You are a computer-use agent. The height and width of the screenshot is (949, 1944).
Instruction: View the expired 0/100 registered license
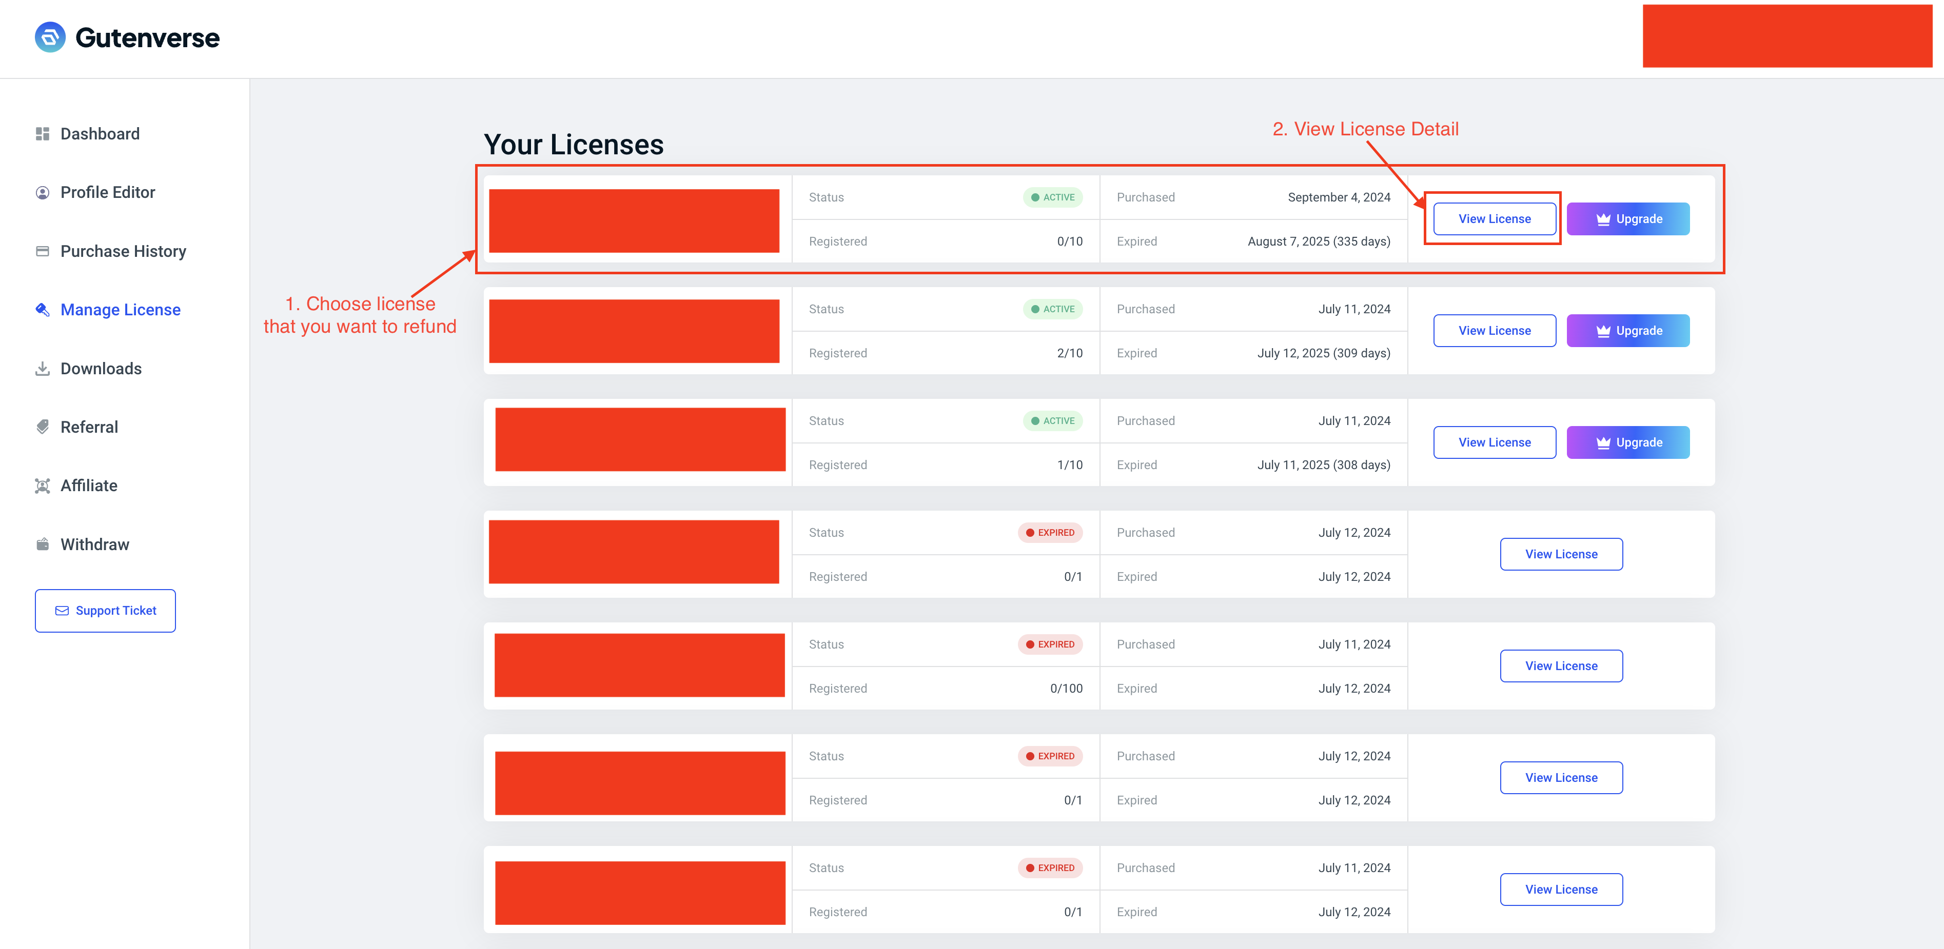(1561, 665)
